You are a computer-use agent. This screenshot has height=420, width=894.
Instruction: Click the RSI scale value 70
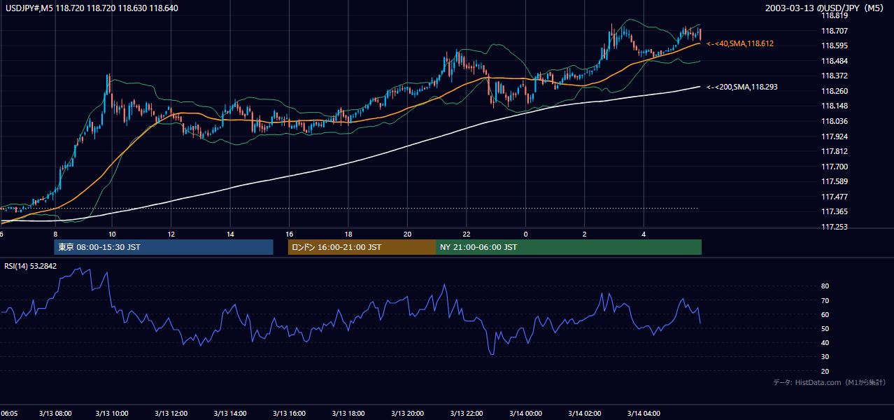(825, 300)
